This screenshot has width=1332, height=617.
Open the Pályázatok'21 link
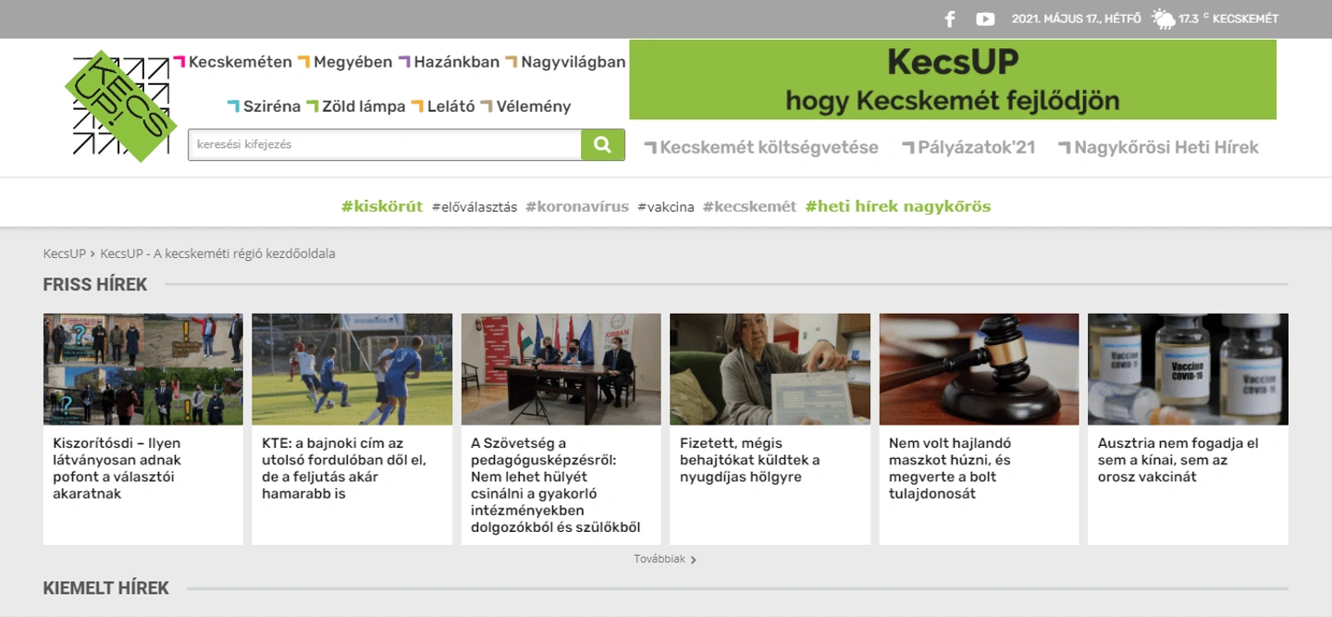point(968,147)
